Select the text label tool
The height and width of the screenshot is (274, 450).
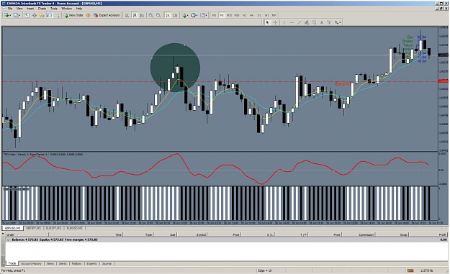pos(329,22)
